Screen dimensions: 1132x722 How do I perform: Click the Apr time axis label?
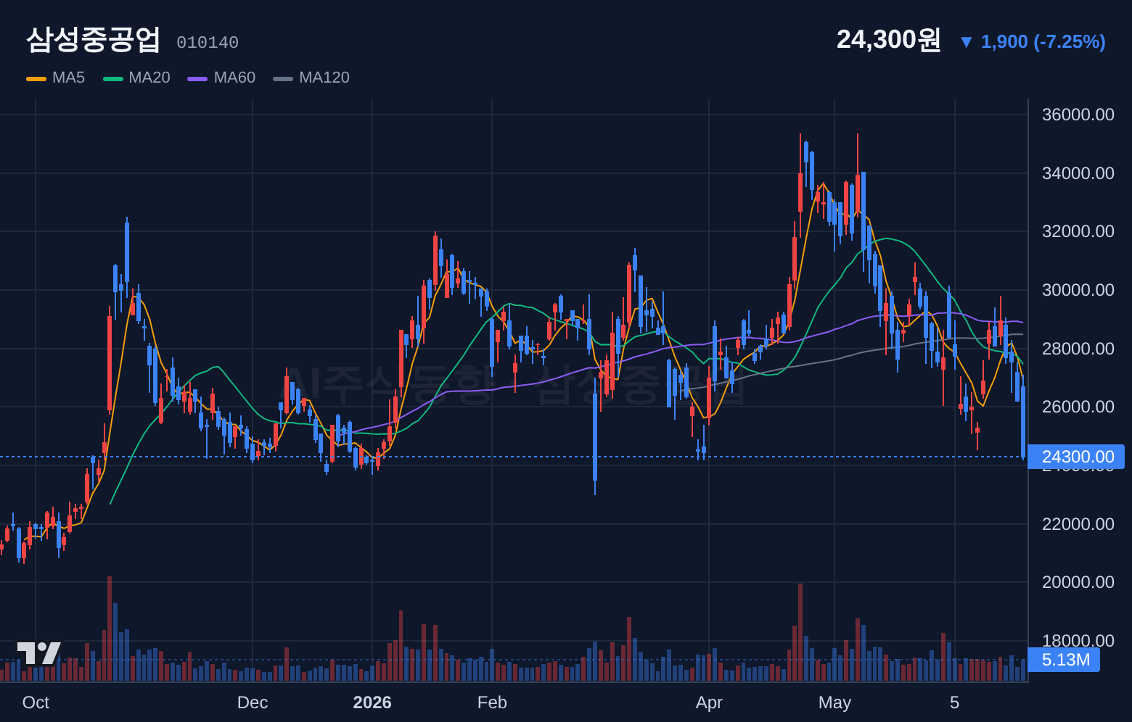pyautogui.click(x=709, y=702)
